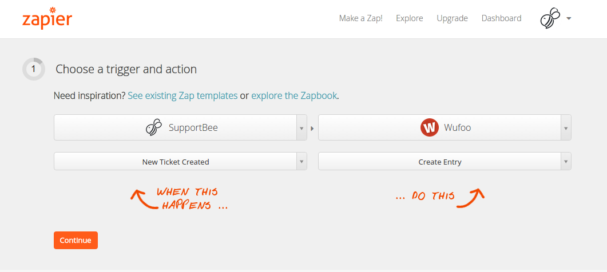This screenshot has height=272, width=607.
Task: Click the small arrow between trigger and action apps
Action: click(312, 128)
